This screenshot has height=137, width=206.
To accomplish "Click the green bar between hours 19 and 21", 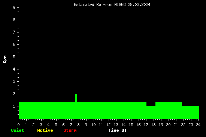I will [169, 110].
